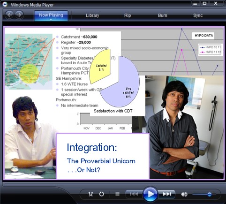This screenshot has width=226, height=204.
Task: Click the '1.6 WTE Nurse' bullet text
Action: point(74,84)
